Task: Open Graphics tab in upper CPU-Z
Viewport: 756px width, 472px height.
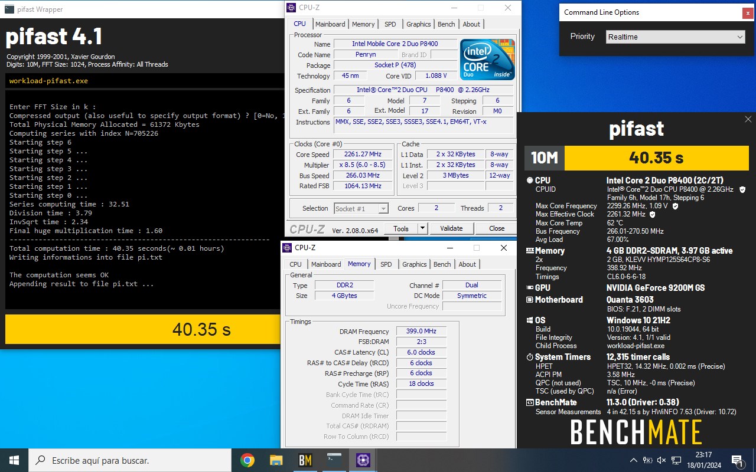Action: 419,24
